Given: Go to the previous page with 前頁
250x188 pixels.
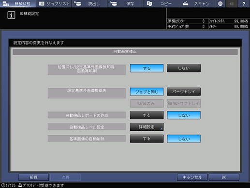Looking at the screenshot, I should click(33, 177).
